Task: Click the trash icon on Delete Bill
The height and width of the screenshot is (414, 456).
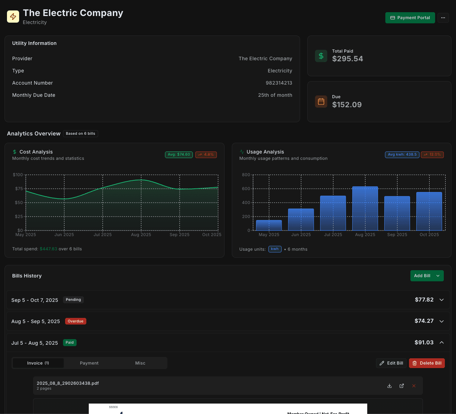Action: (414, 363)
